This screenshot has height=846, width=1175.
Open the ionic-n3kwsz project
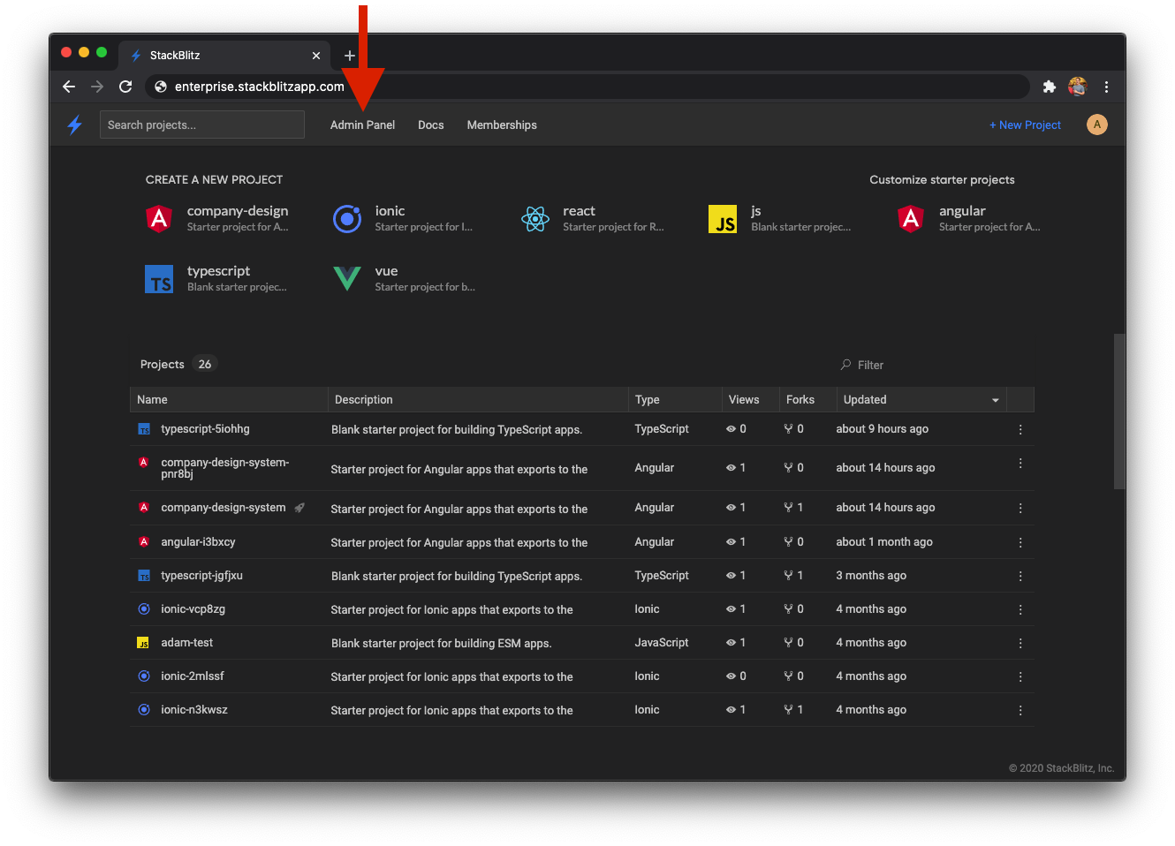(x=193, y=710)
